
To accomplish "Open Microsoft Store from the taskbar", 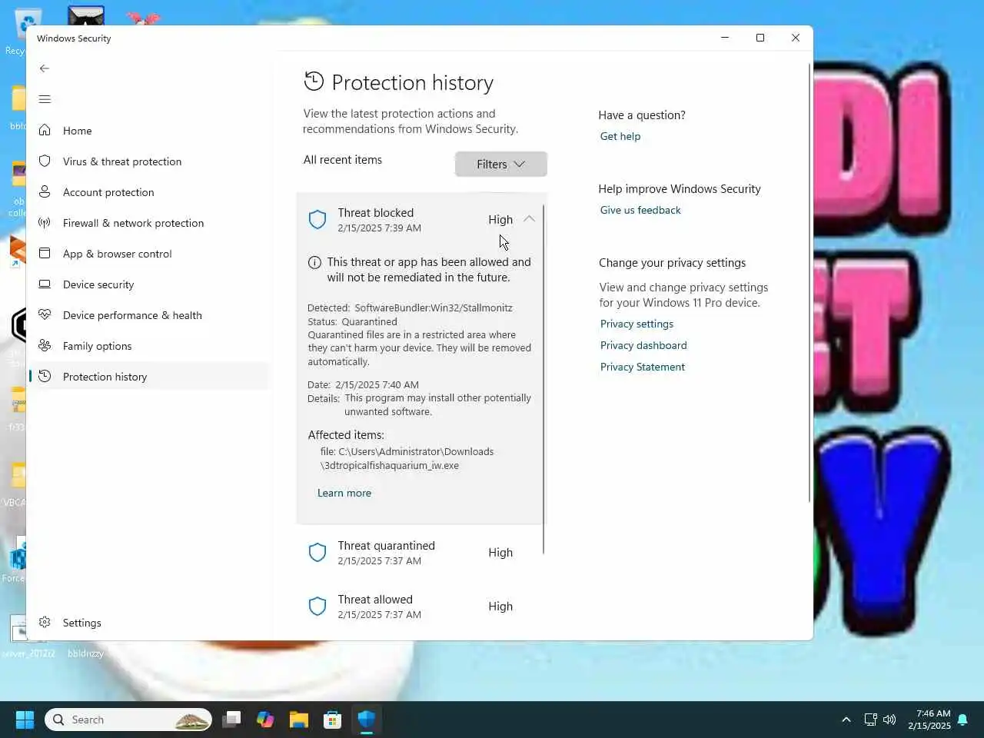I will pos(332,720).
